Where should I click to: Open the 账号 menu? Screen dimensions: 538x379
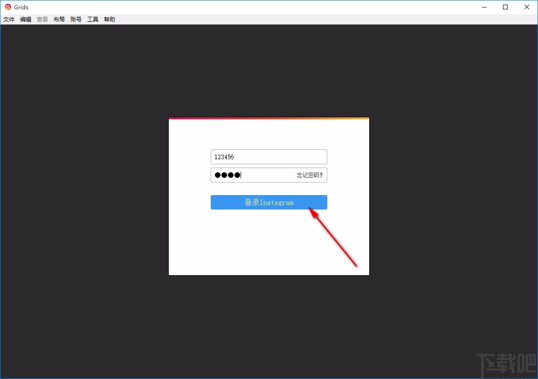pos(76,20)
